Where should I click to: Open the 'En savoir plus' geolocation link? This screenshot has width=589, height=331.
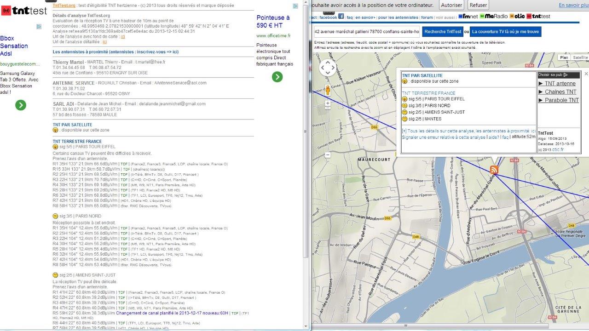(x=574, y=5)
